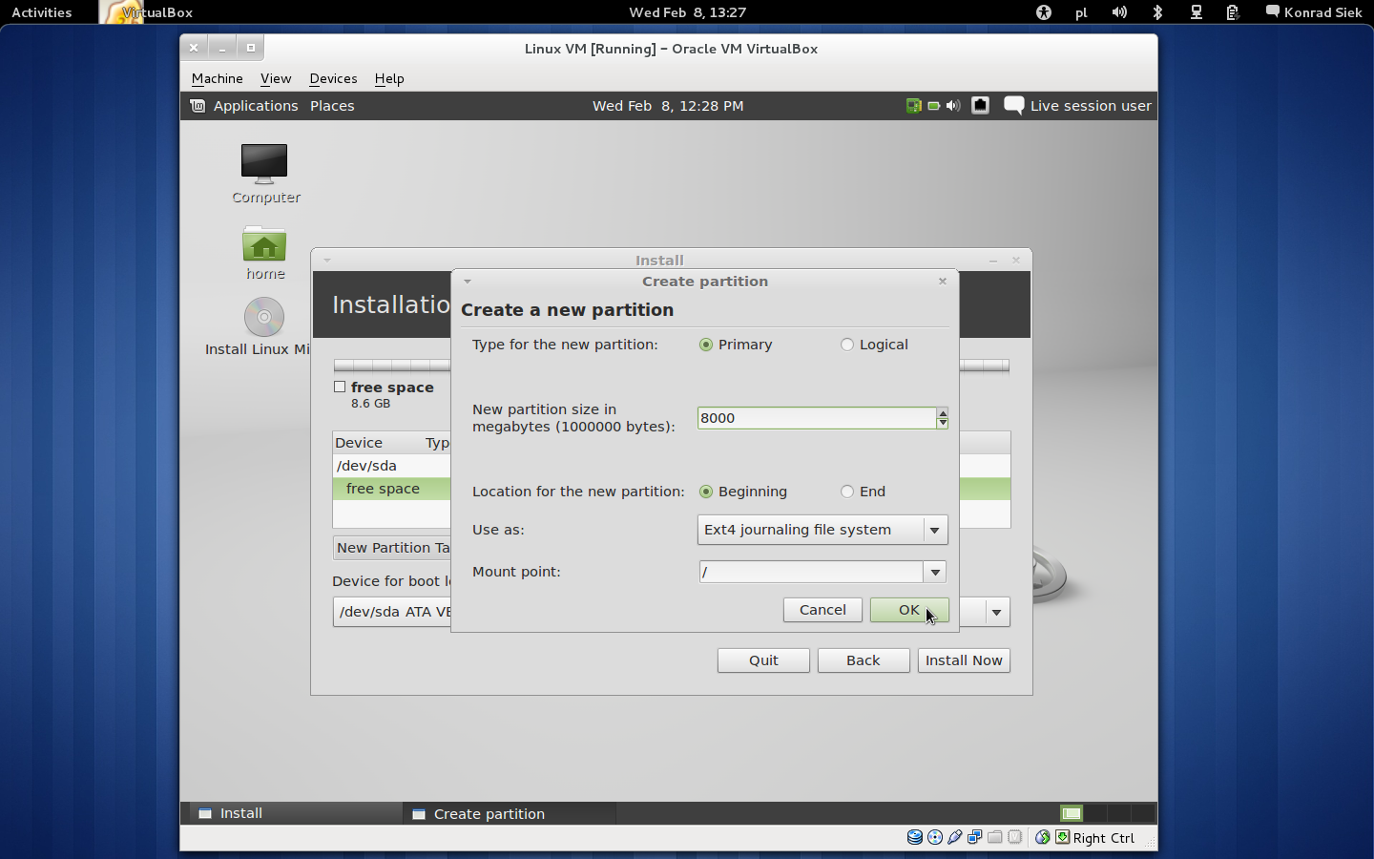Click the host Bluetooth icon
This screenshot has width=1374, height=859.
click(1157, 12)
